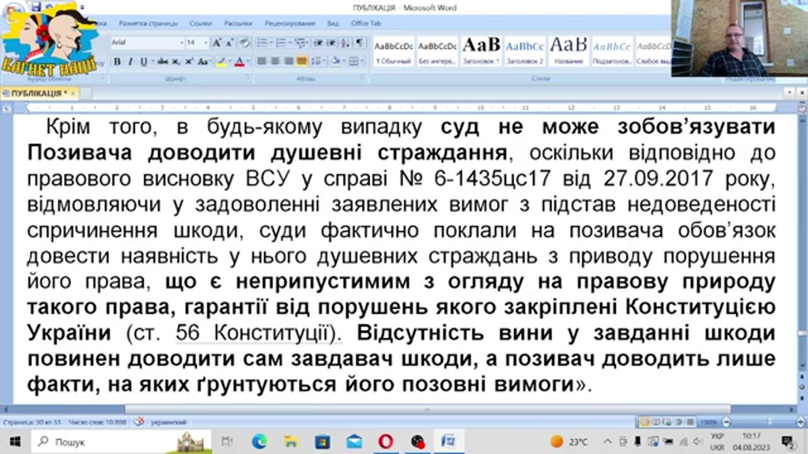Click the Пошук taskbar search box

click(x=121, y=441)
